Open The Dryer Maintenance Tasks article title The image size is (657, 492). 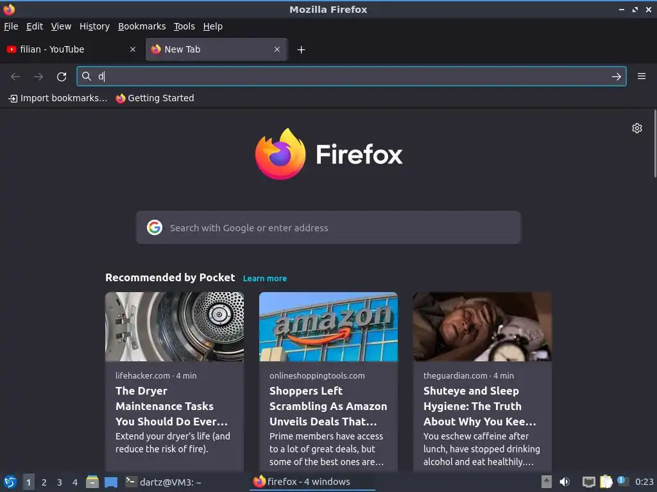[172, 406]
